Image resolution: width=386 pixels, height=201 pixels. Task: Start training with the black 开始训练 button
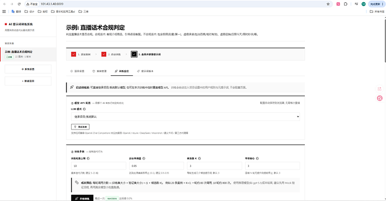82,198
